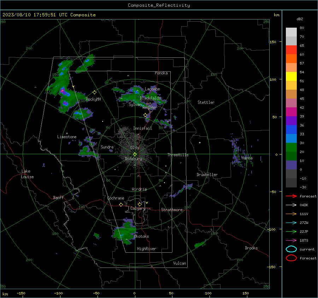Click the Innisfail city label
This screenshot has height=298, width=318.
click(142, 128)
